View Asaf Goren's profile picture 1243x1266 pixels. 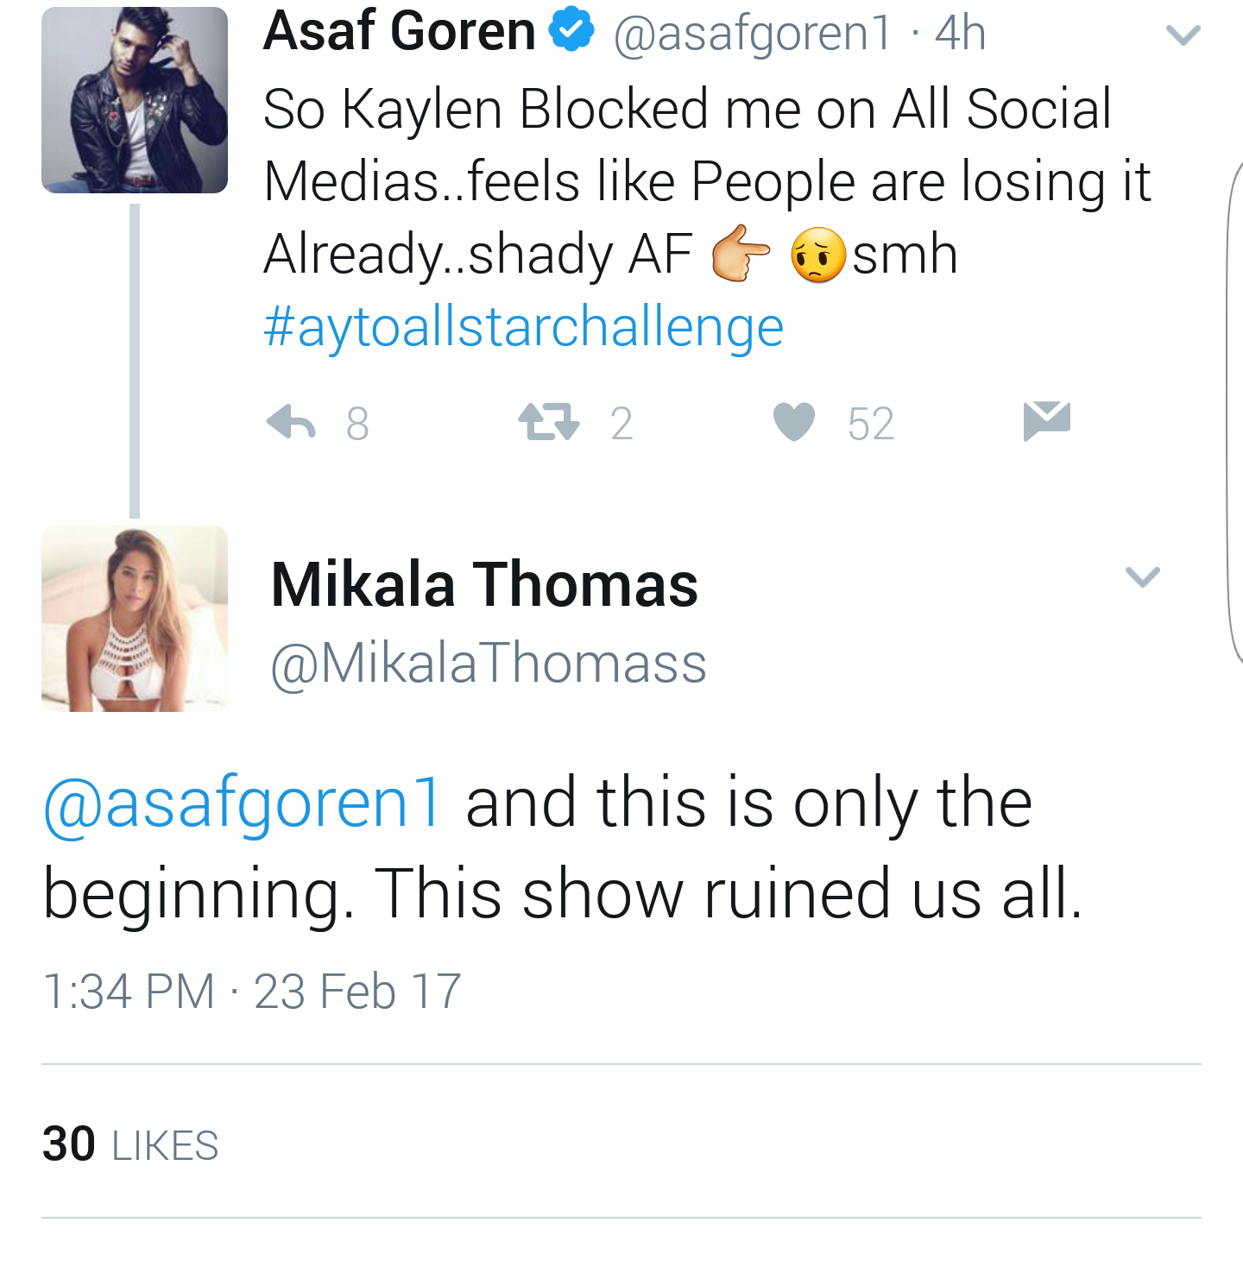(x=135, y=100)
